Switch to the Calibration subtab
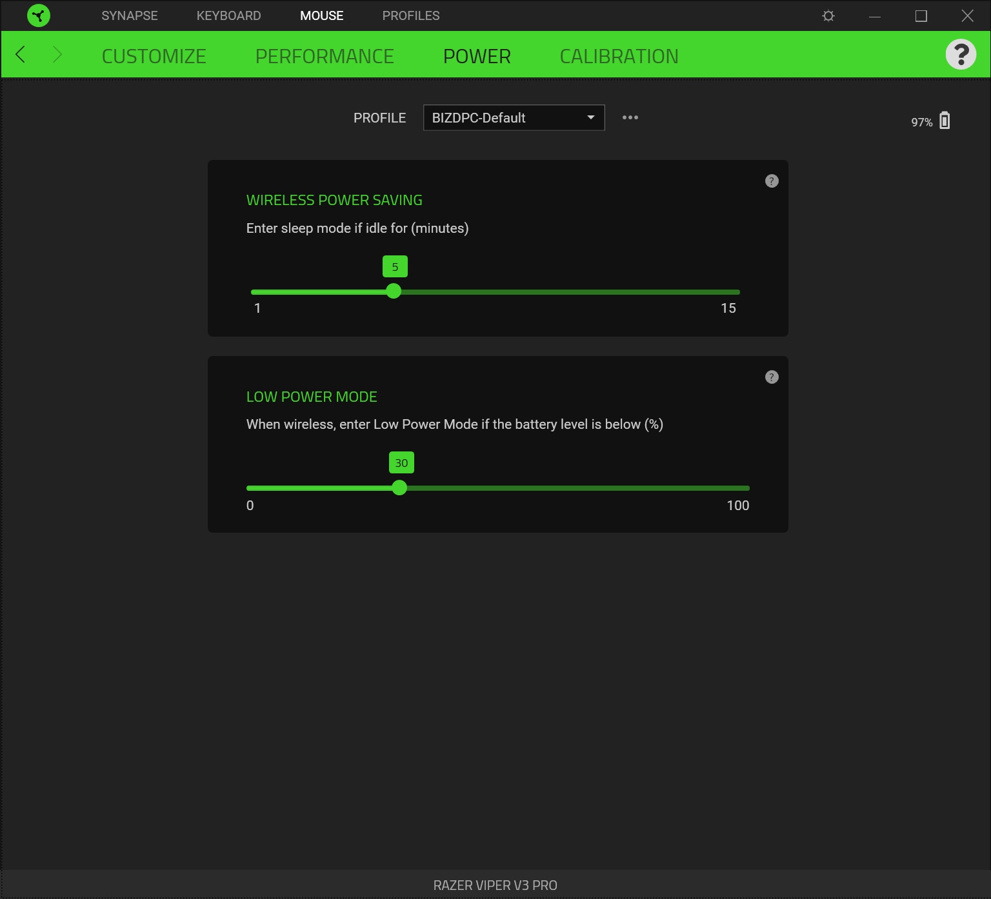 click(x=619, y=57)
